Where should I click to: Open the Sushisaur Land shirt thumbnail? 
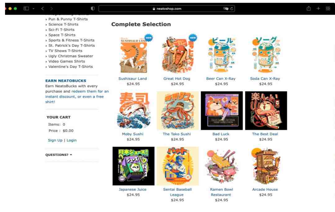coord(134,55)
